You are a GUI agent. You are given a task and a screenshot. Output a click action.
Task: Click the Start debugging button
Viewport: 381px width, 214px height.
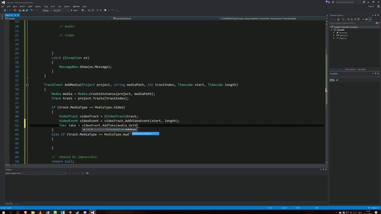74,11
